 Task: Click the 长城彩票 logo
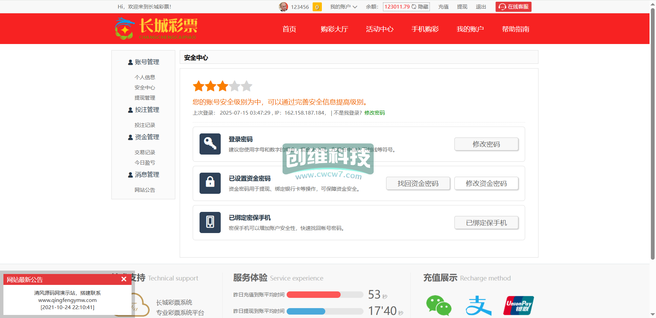coord(156,29)
